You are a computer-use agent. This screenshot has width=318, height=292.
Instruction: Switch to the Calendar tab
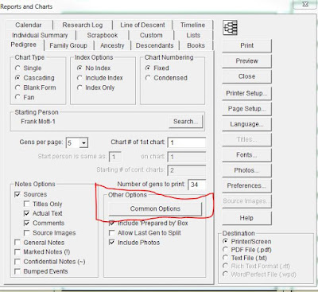pyautogui.click(x=29, y=25)
